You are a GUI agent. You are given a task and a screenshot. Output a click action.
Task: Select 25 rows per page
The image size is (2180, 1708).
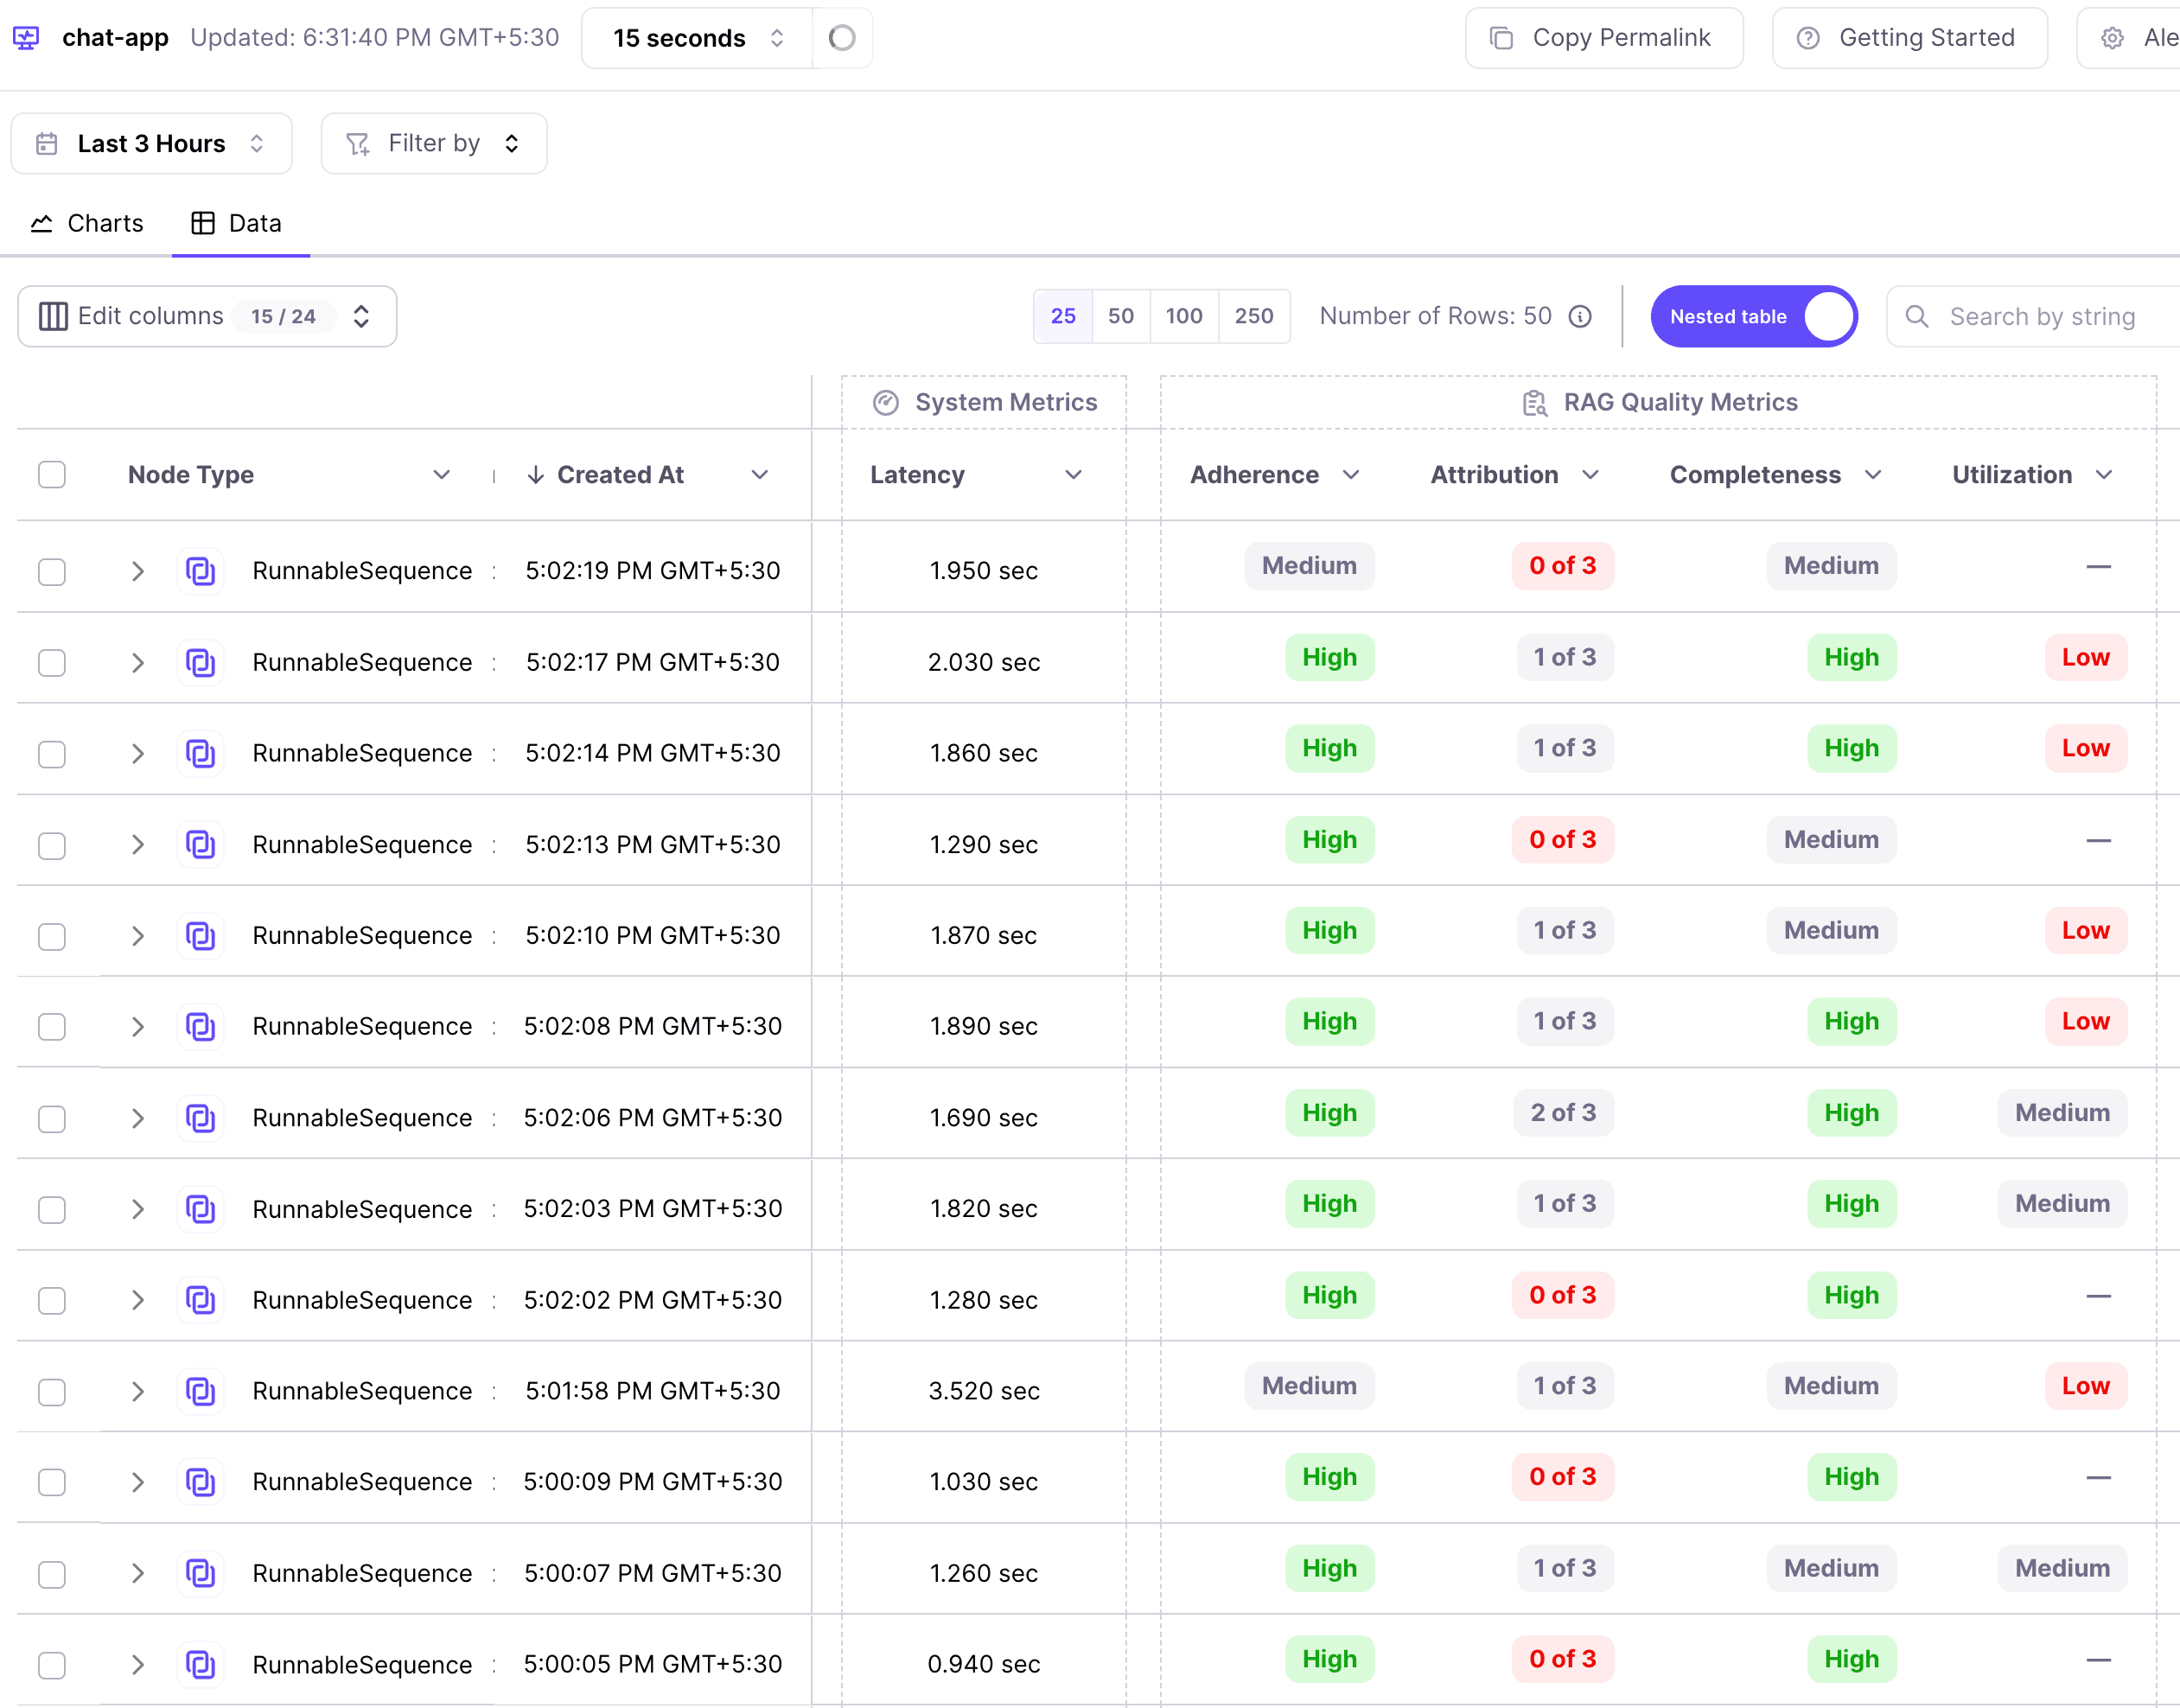[1063, 316]
